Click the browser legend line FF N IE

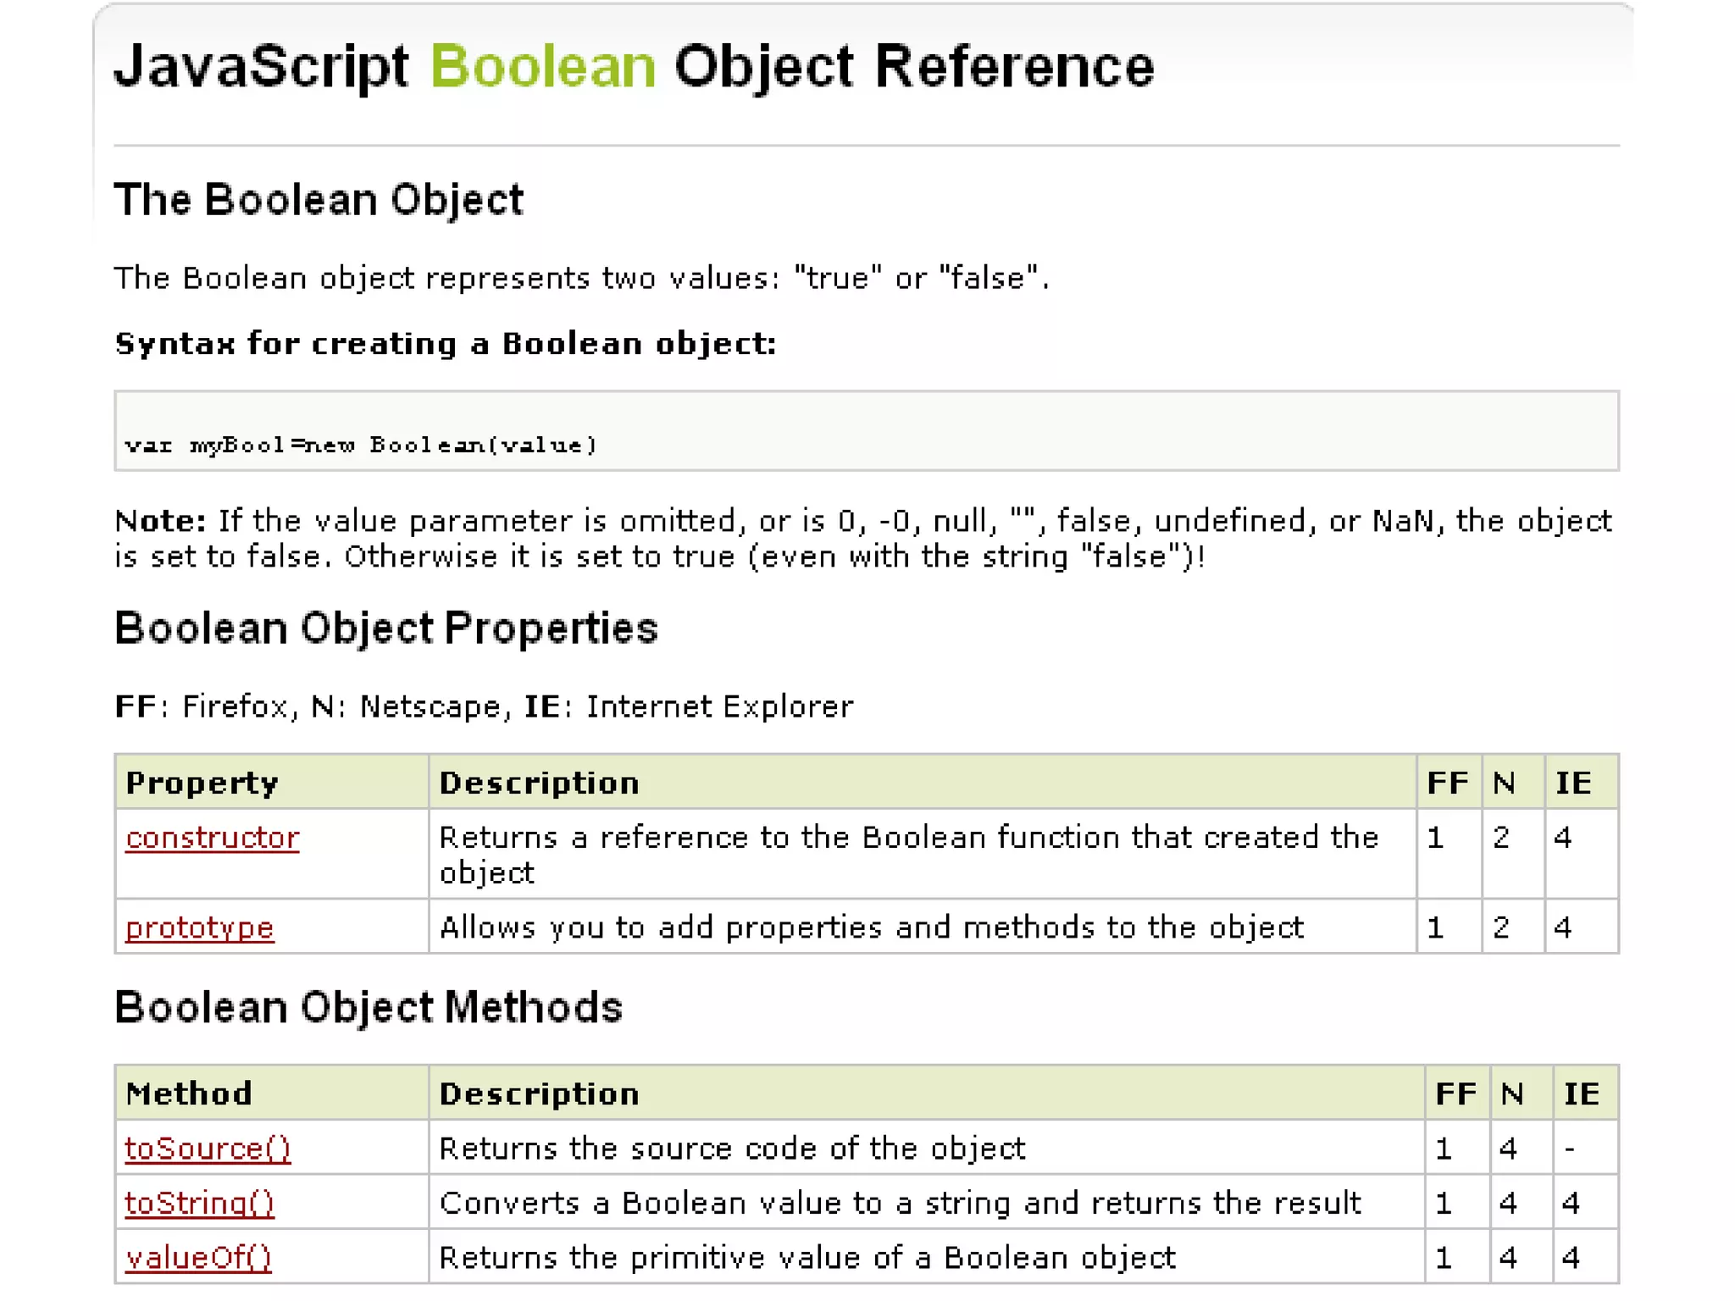point(484,706)
